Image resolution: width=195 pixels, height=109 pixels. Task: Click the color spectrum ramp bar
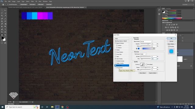coord(172,18)
